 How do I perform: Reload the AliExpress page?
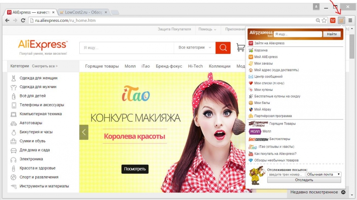23,21
